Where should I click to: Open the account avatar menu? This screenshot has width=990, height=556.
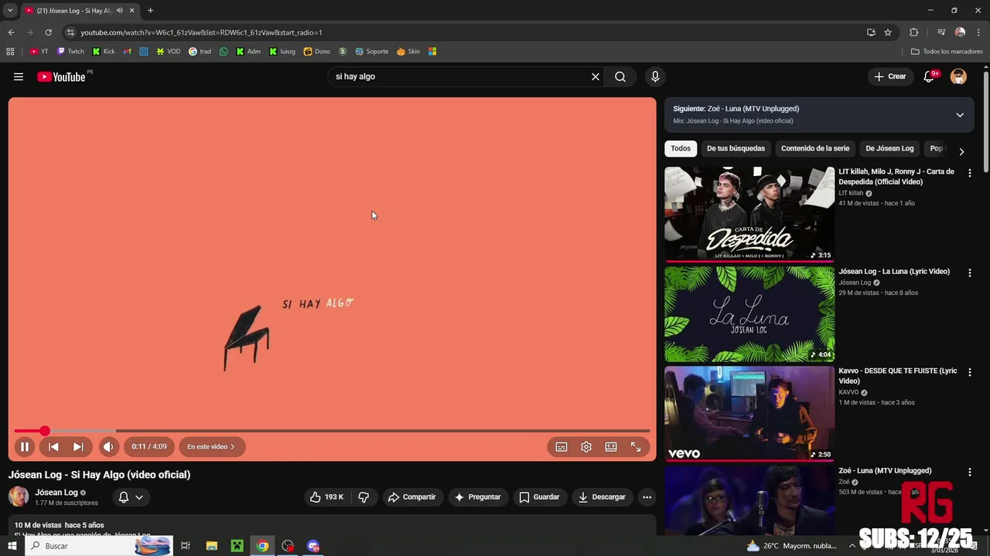coord(958,76)
